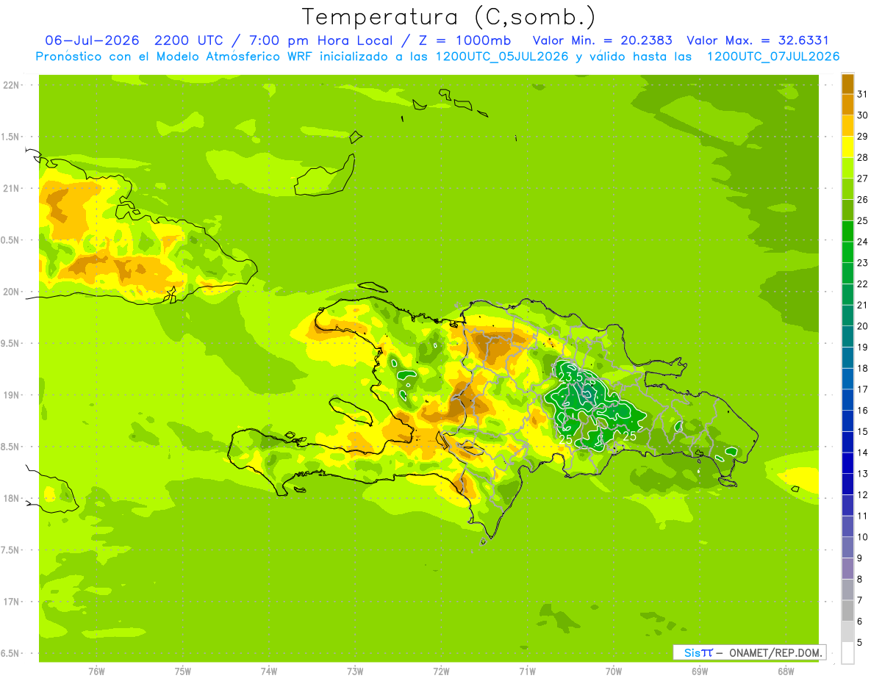This screenshot has height=681, width=882.
Task: Click the legend value "20"
Action: click(x=863, y=326)
